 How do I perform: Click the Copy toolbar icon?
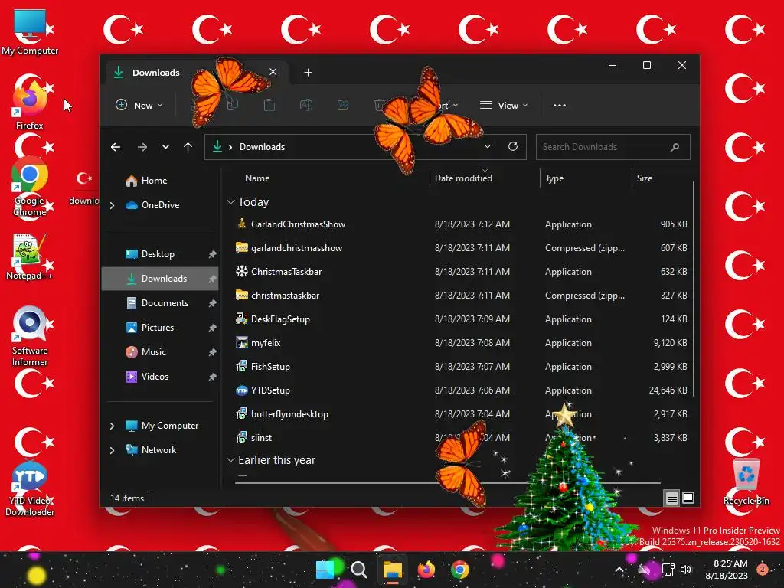pyautogui.click(x=233, y=105)
